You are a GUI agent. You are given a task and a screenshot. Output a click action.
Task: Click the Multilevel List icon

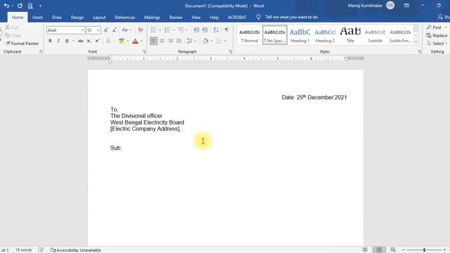coord(181,30)
